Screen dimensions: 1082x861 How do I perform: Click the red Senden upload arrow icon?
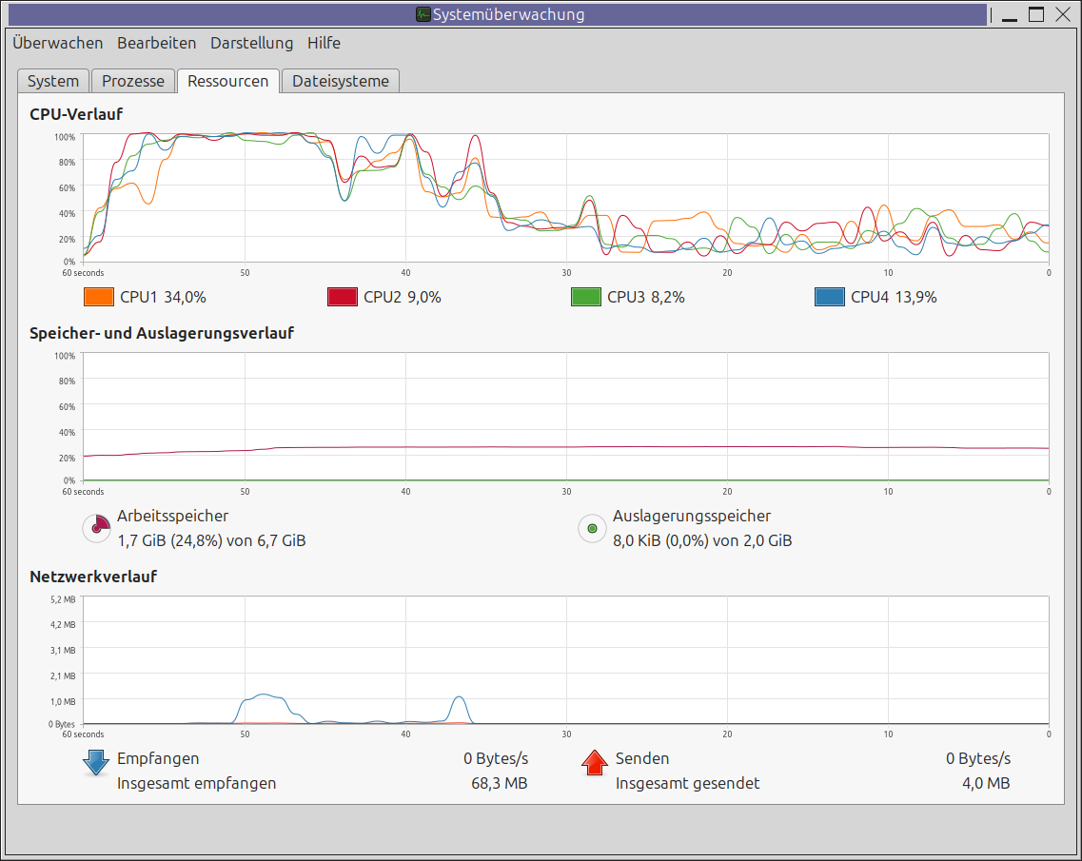[595, 763]
